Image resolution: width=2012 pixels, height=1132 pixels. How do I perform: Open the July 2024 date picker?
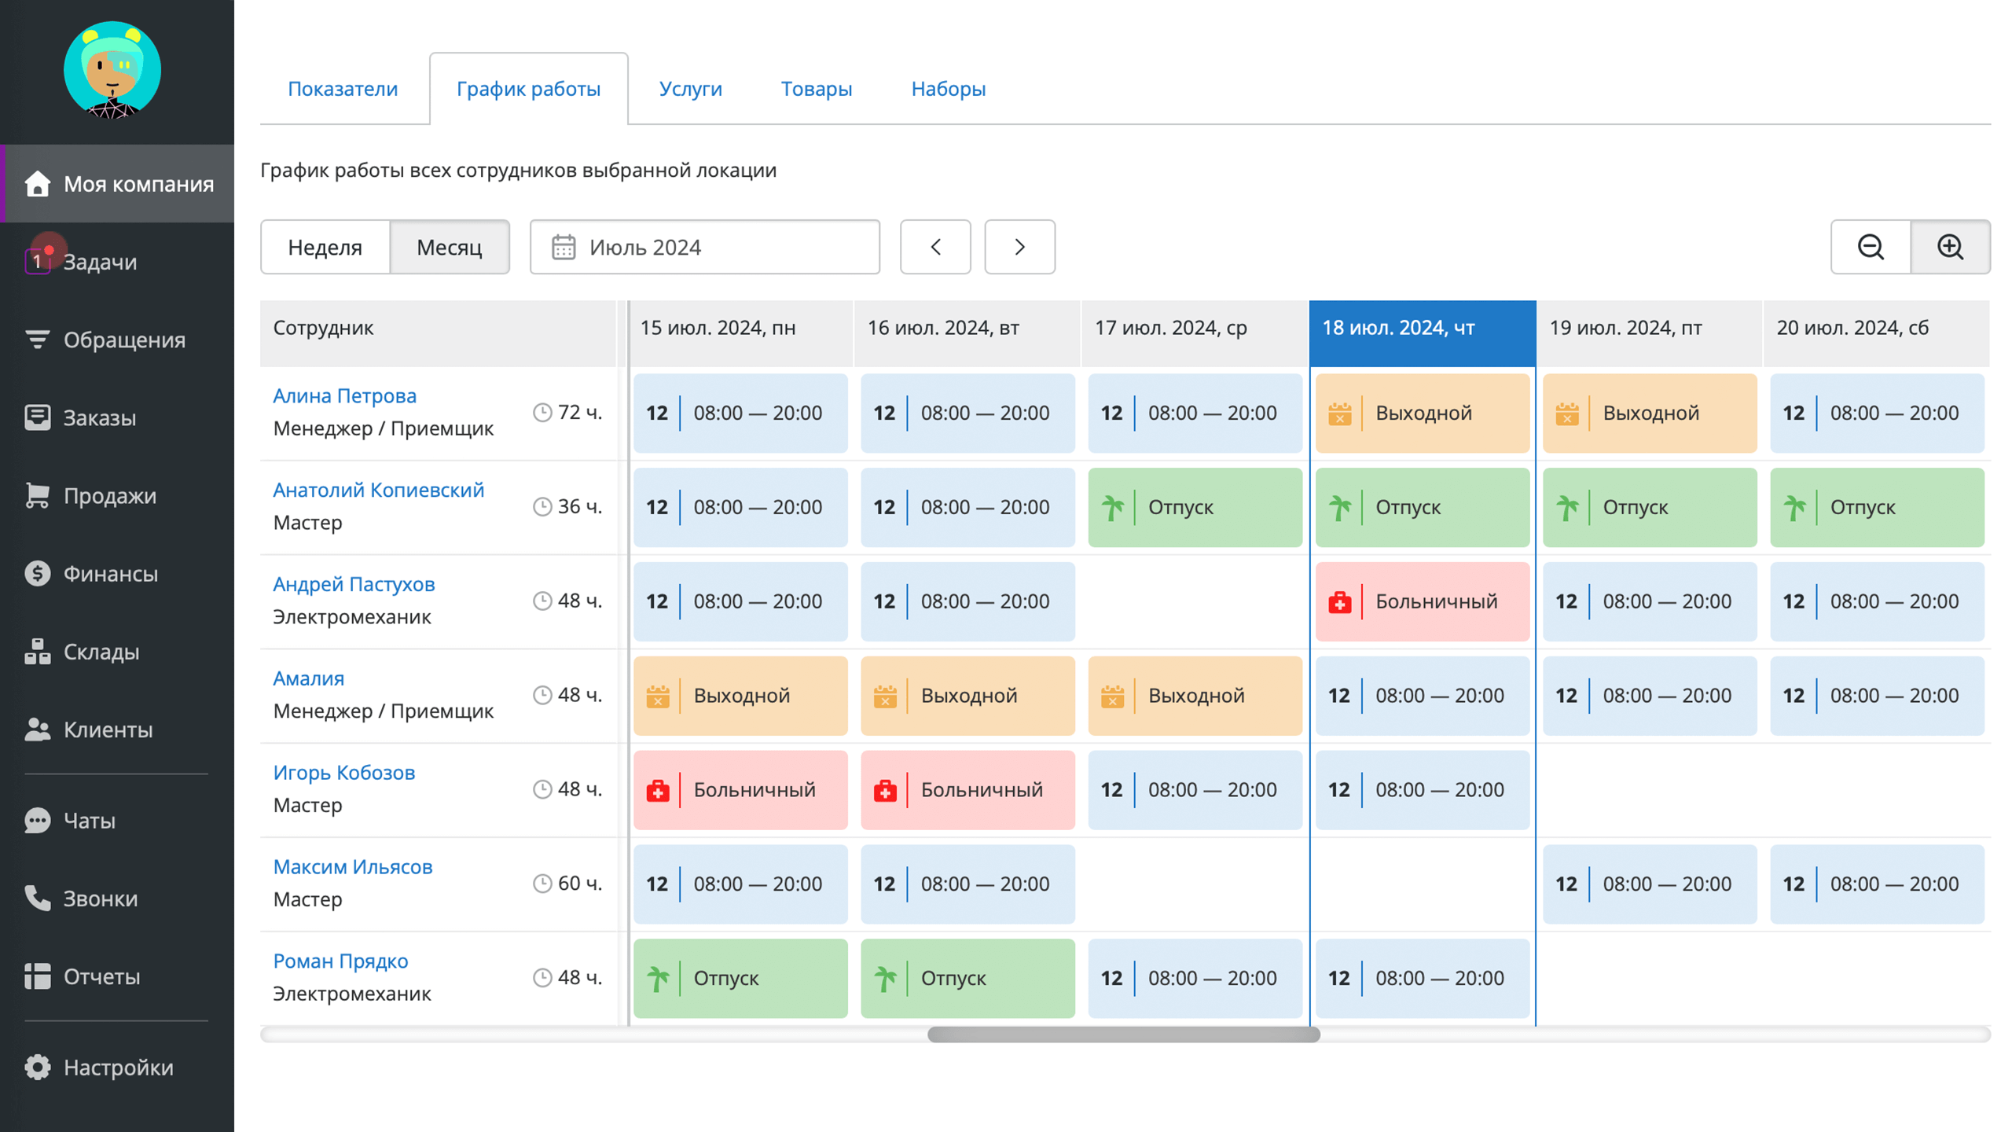[x=705, y=247]
